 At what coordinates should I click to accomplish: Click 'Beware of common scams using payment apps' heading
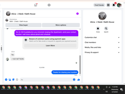(47, 39)
